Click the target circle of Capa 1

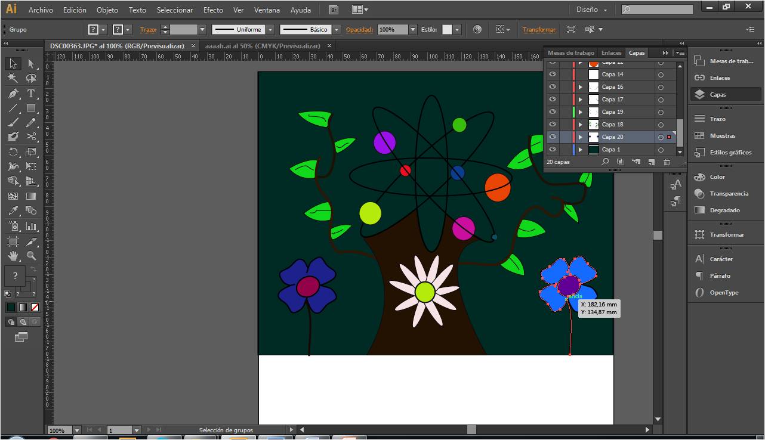(661, 150)
